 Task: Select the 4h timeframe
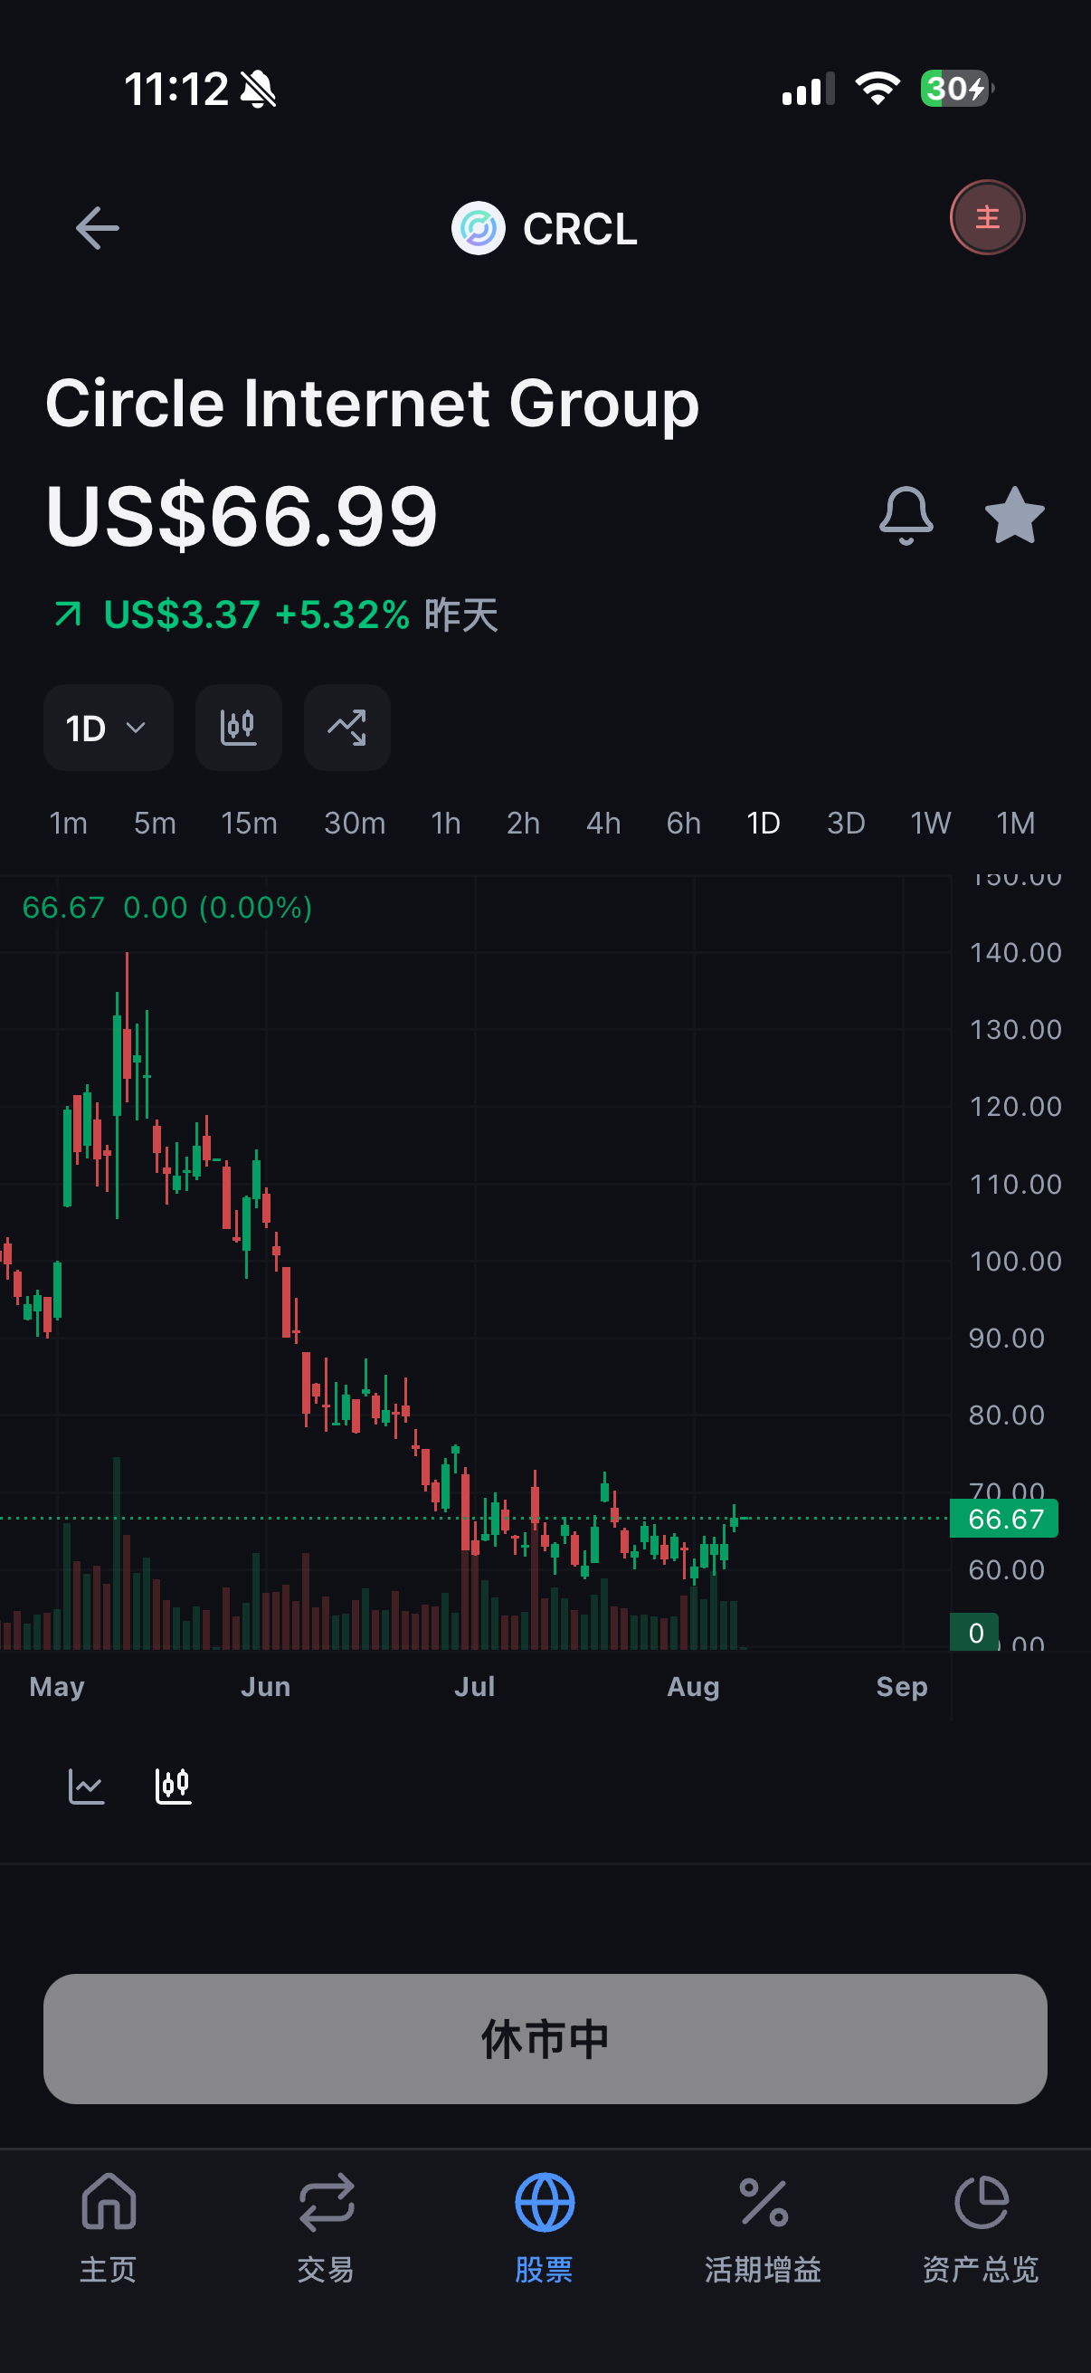(x=603, y=823)
